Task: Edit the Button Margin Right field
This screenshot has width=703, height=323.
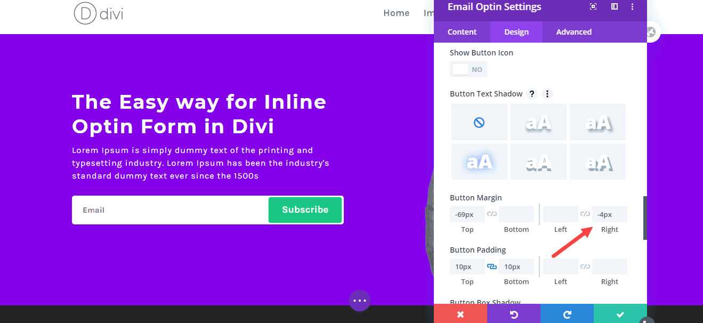Action: point(610,214)
